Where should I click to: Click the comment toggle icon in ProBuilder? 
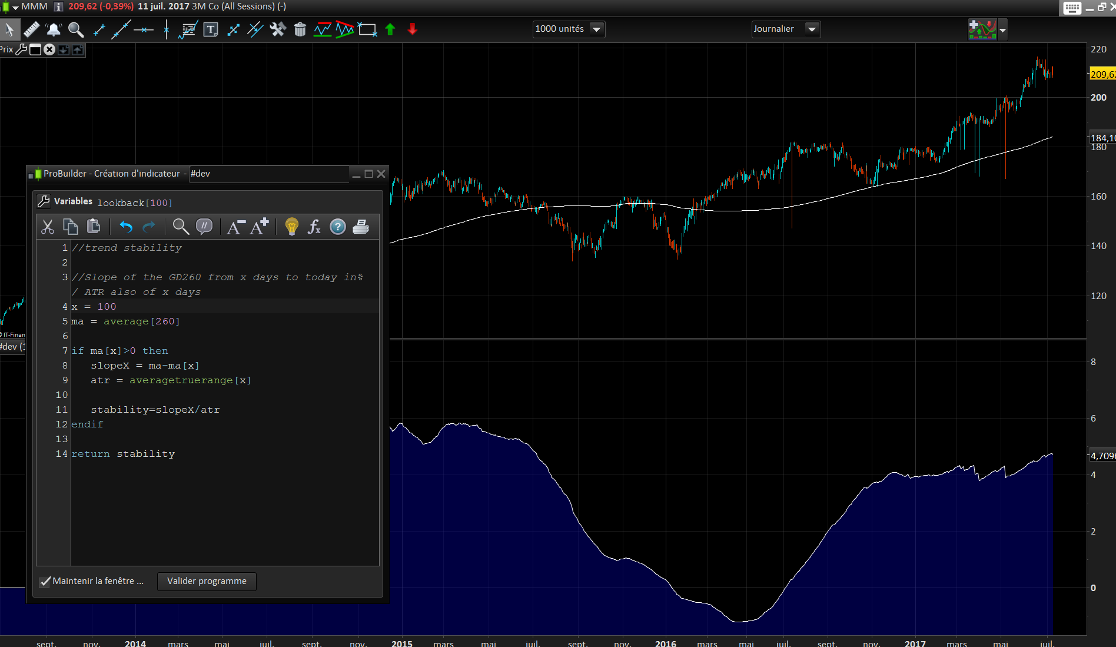point(204,227)
